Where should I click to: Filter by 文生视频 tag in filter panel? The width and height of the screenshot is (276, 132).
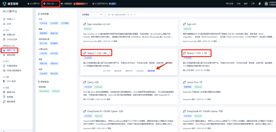[x=43, y=74]
